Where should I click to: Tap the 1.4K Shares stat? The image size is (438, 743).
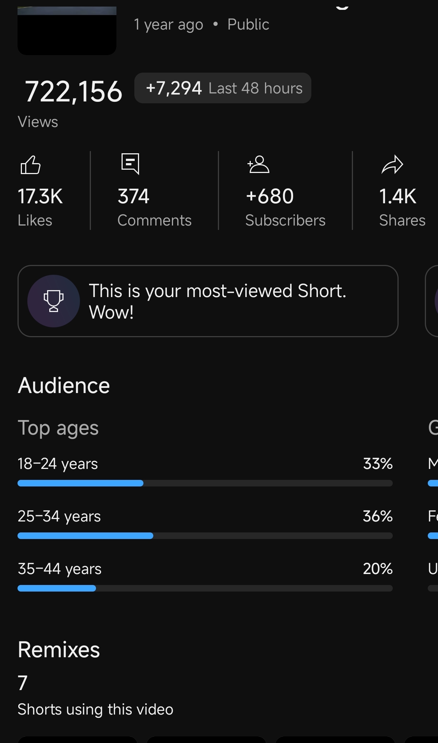pyautogui.click(x=401, y=207)
